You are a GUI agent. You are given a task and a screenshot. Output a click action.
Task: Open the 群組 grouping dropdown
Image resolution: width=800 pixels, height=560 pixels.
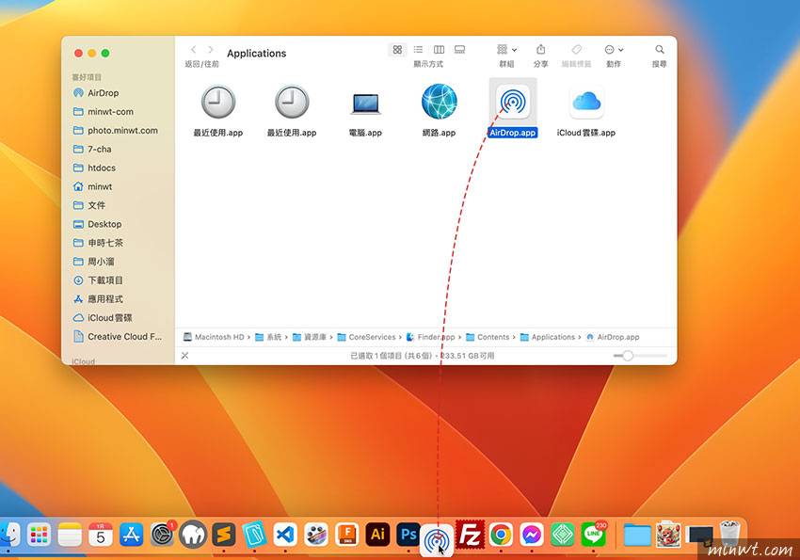(506, 49)
